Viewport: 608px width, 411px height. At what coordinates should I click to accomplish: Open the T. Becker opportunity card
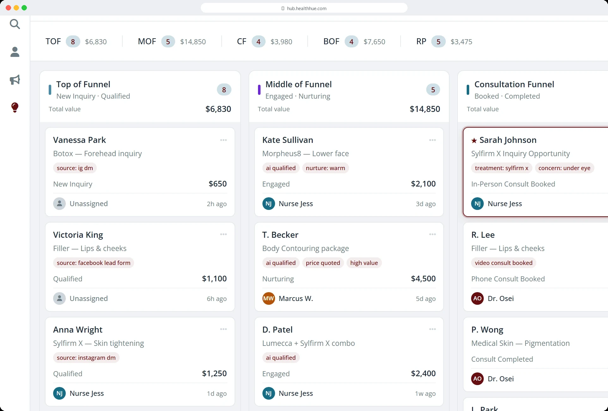point(349,267)
